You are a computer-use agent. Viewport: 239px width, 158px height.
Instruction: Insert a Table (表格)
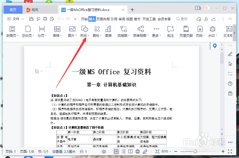pyautogui.click(x=57, y=32)
